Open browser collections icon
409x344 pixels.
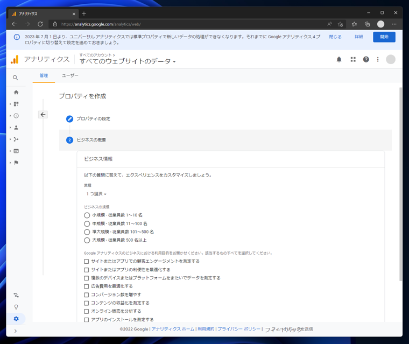point(367,24)
